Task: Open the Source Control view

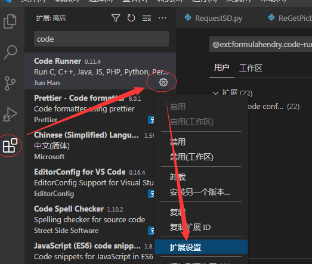Action: pos(10,83)
